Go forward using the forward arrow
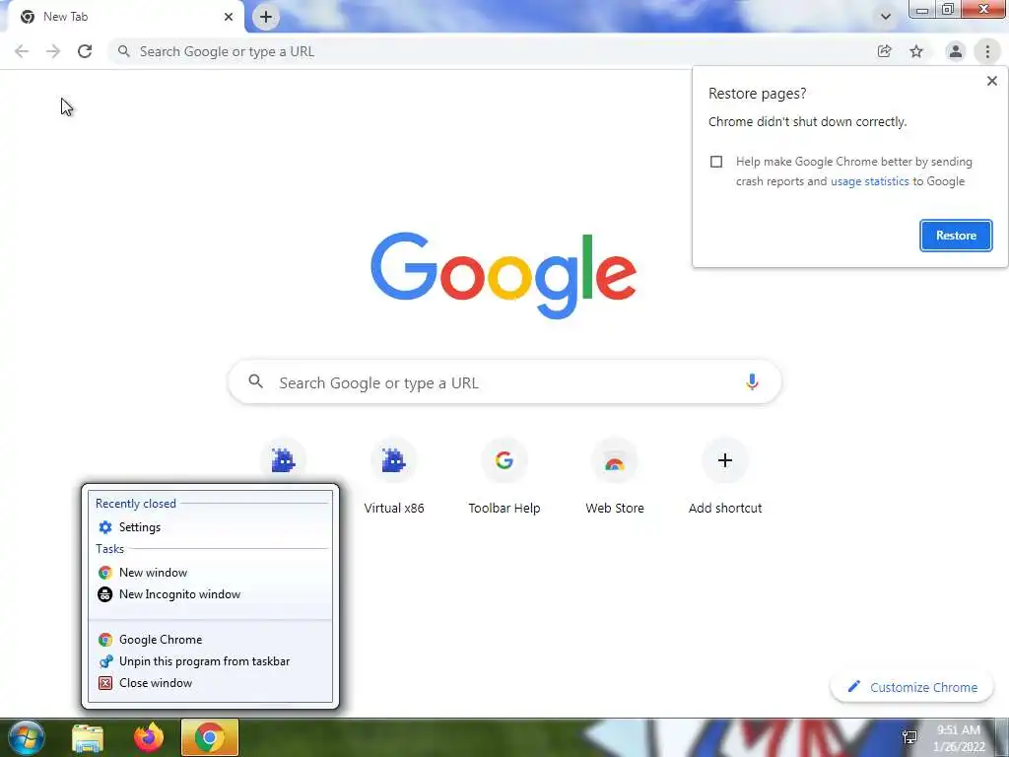The width and height of the screenshot is (1009, 757). coord(53,51)
